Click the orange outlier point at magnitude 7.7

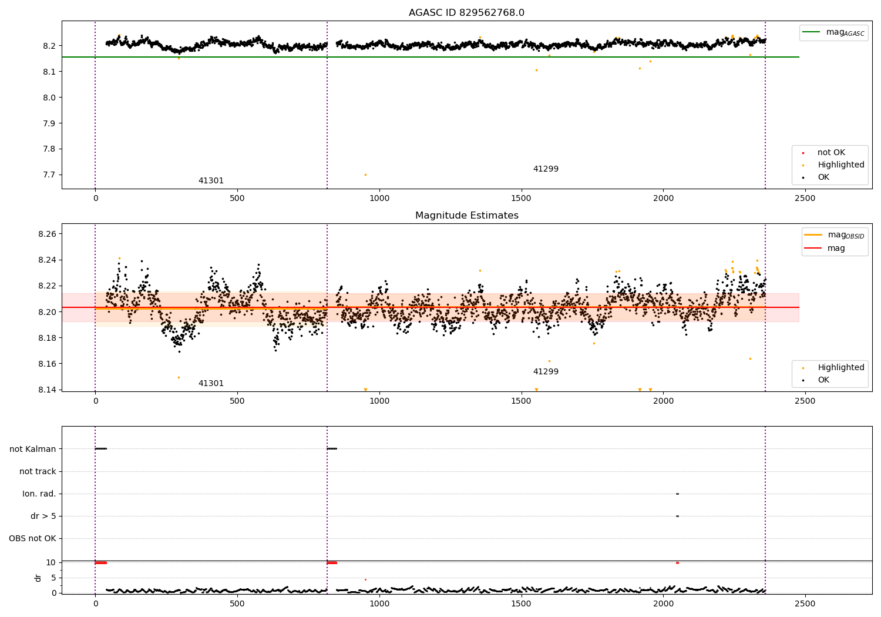coord(365,175)
